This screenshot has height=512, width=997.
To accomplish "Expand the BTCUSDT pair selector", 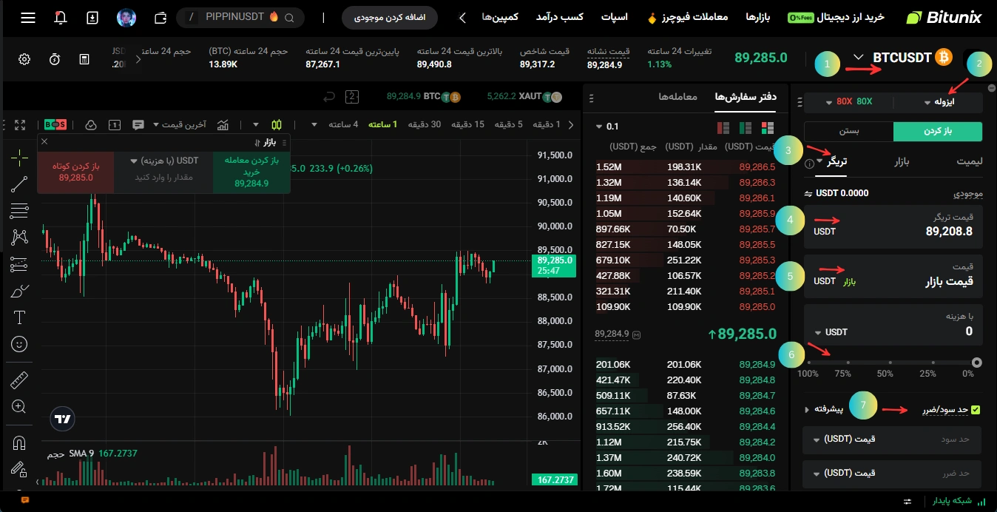I will (858, 58).
